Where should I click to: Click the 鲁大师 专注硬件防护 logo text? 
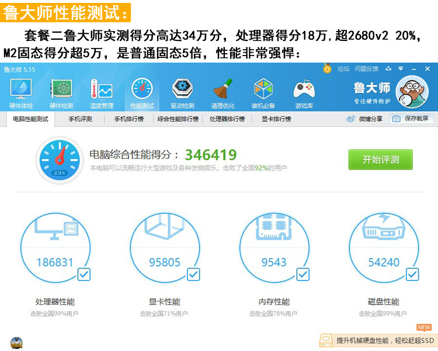pyautogui.click(x=372, y=93)
